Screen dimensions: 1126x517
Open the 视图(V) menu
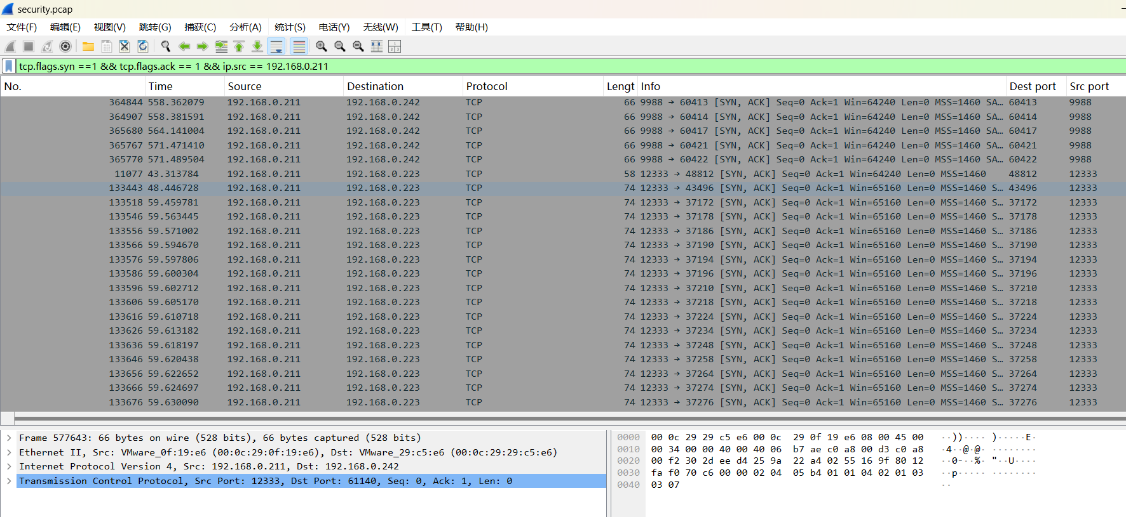tap(109, 27)
